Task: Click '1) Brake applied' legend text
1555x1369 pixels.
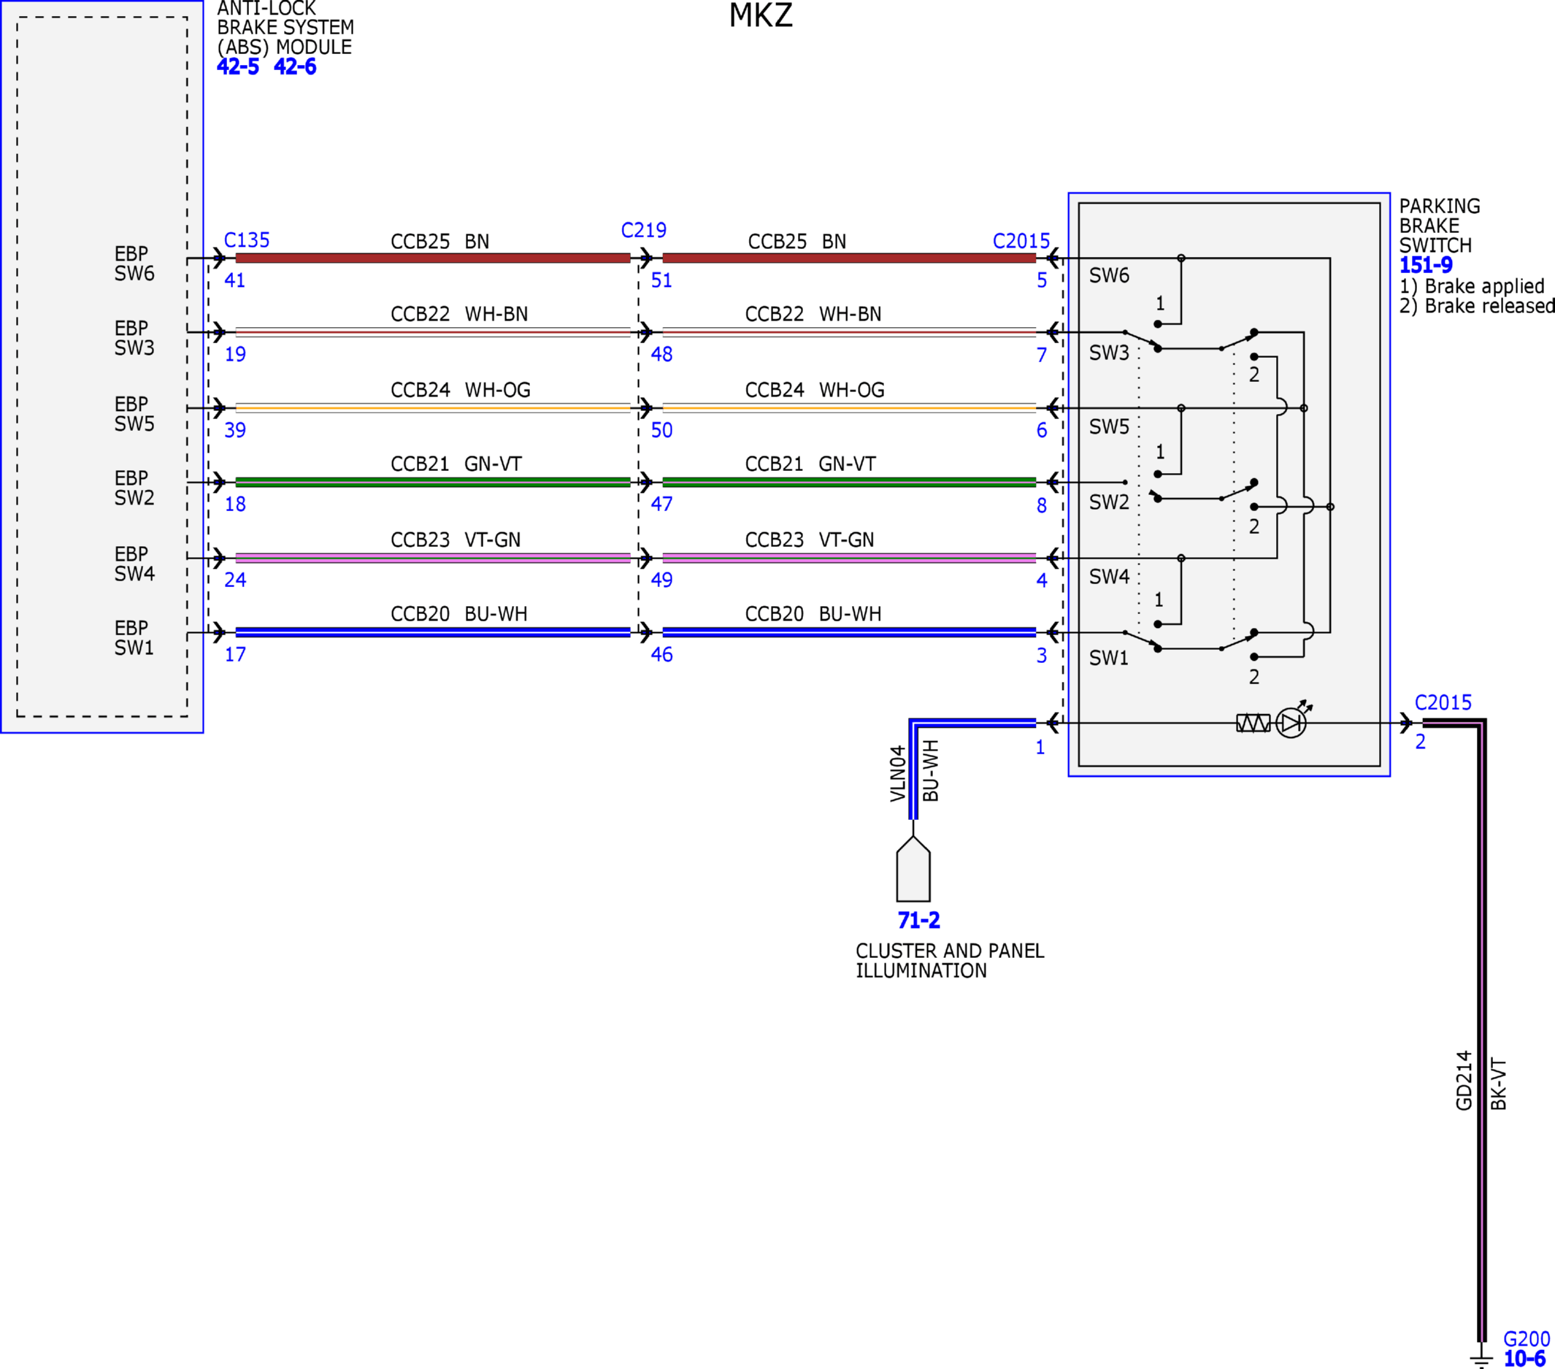Action: 1472,287
